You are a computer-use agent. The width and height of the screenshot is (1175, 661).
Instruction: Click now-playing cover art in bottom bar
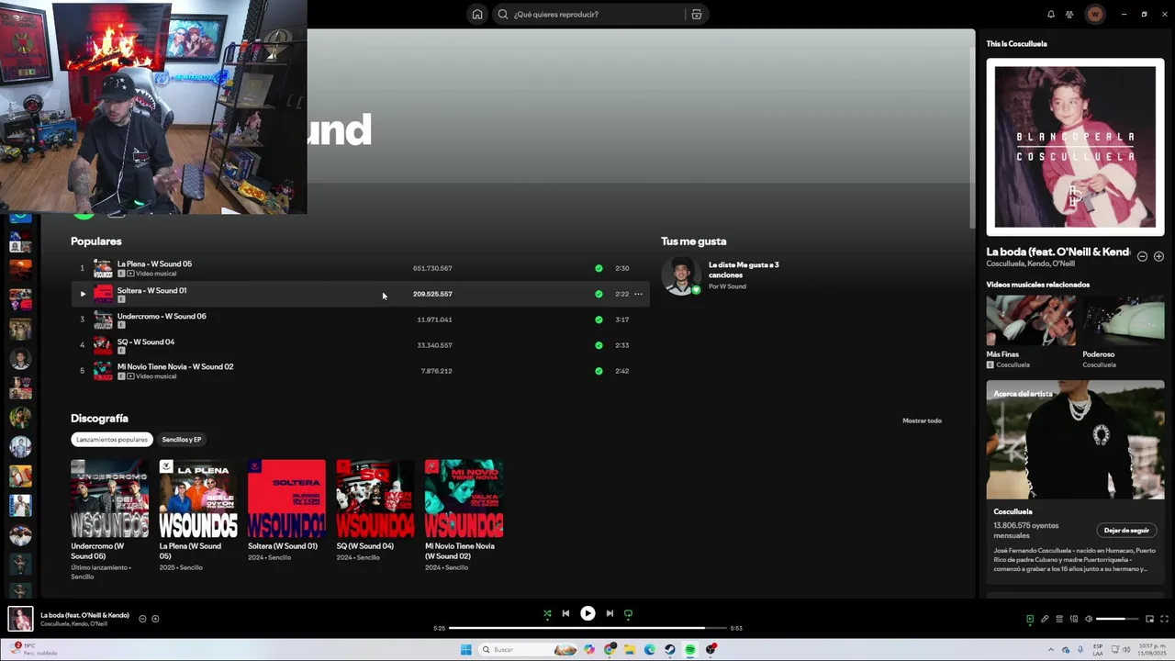[x=20, y=619]
